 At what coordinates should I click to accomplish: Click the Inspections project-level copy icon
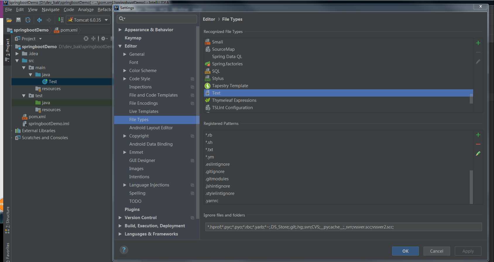click(x=192, y=87)
